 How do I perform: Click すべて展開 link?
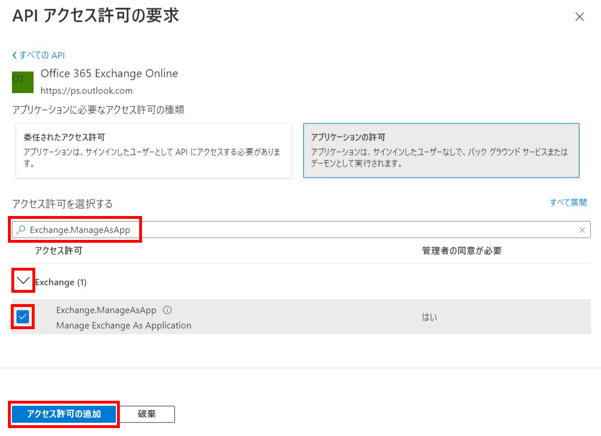click(x=568, y=202)
